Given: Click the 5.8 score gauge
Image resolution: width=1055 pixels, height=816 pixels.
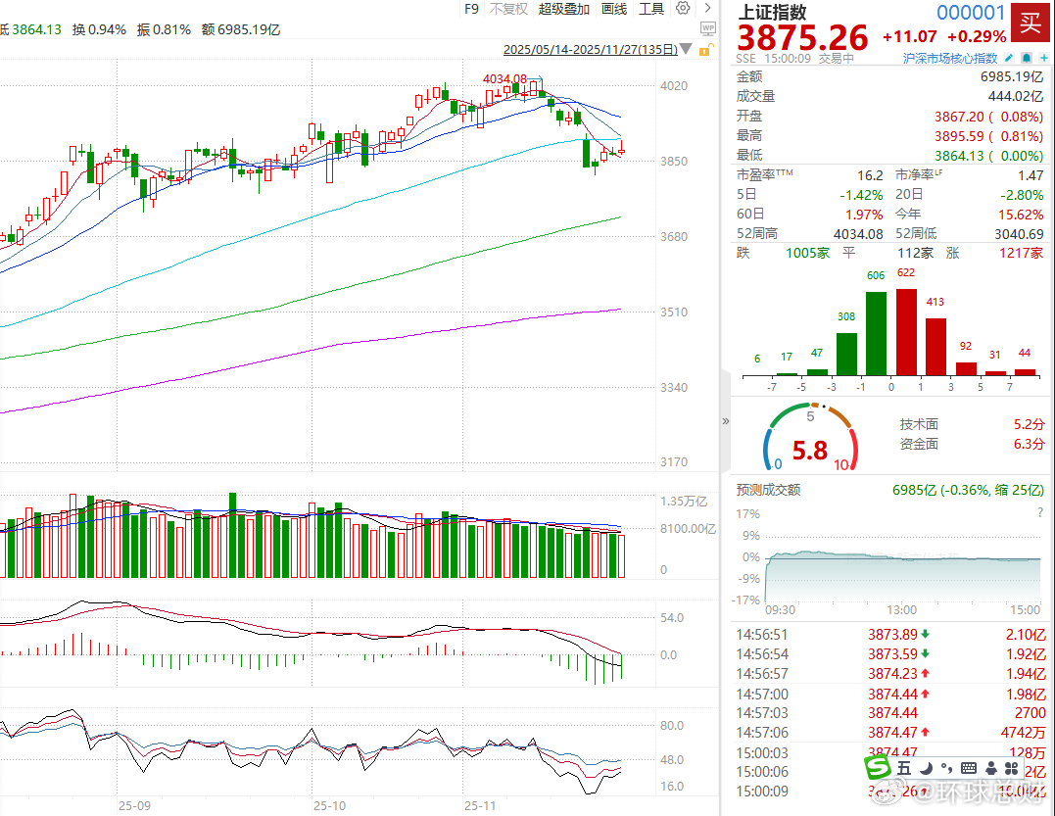Looking at the screenshot, I should (x=810, y=437).
